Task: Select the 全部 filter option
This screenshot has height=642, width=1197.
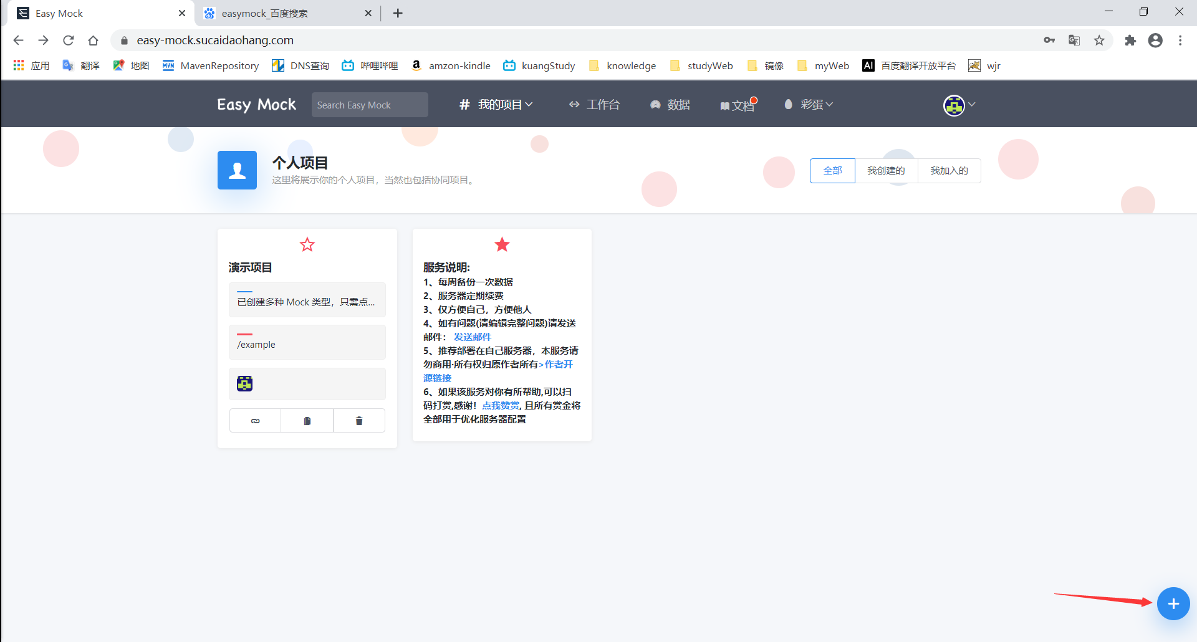Action: [832, 170]
